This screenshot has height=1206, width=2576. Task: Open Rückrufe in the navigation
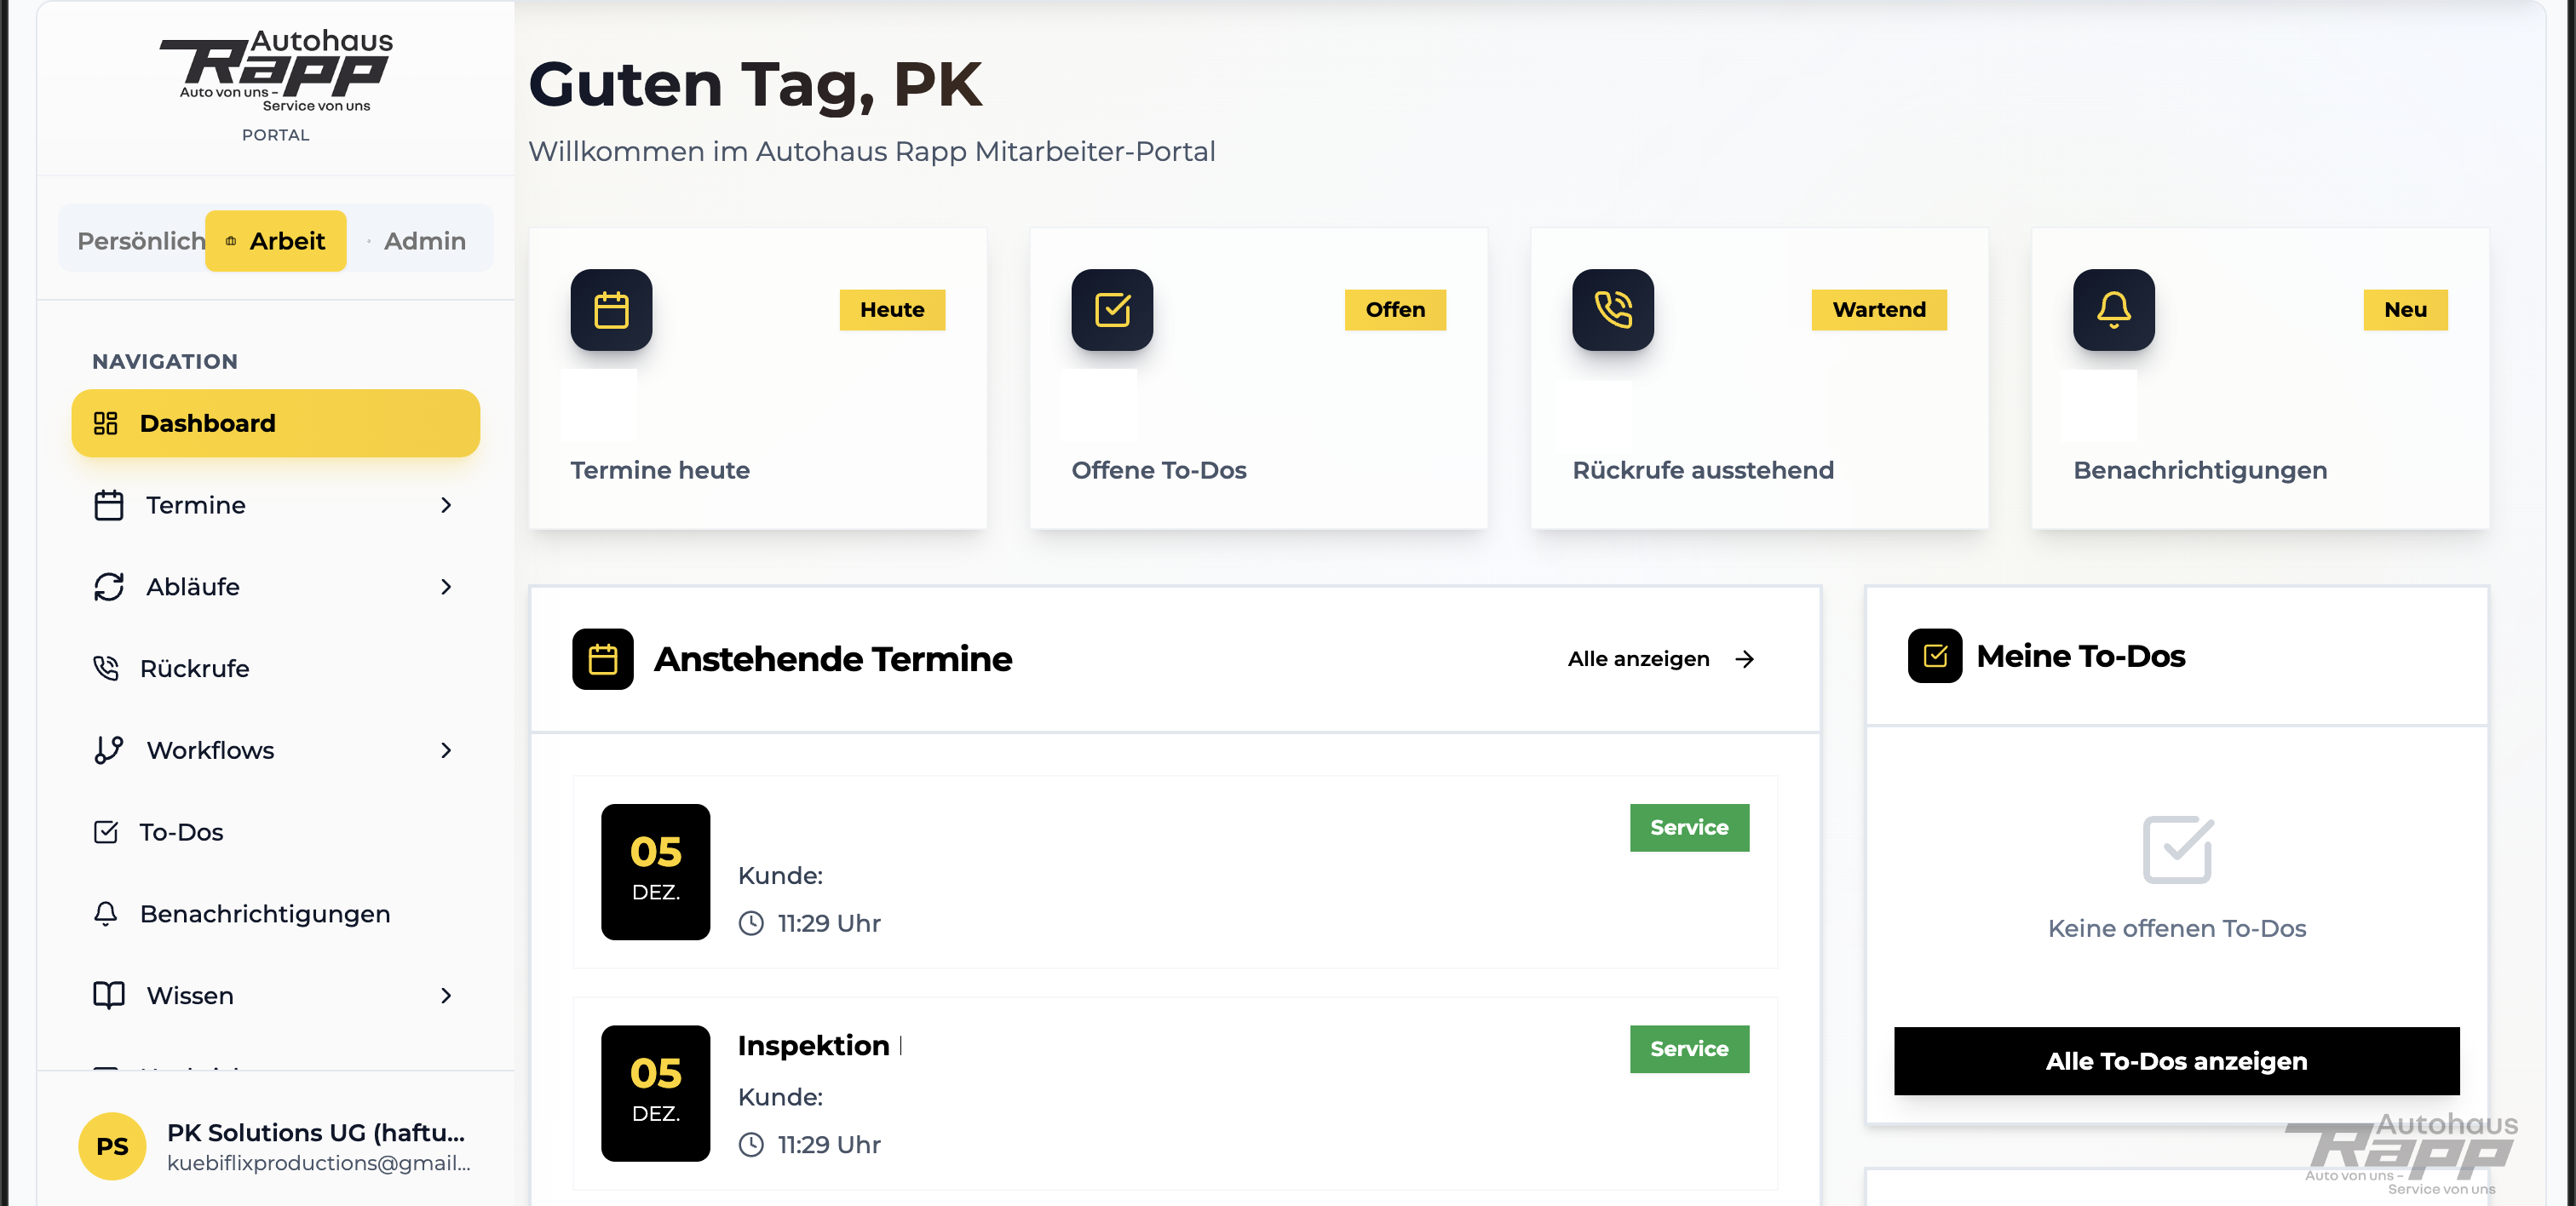point(194,668)
